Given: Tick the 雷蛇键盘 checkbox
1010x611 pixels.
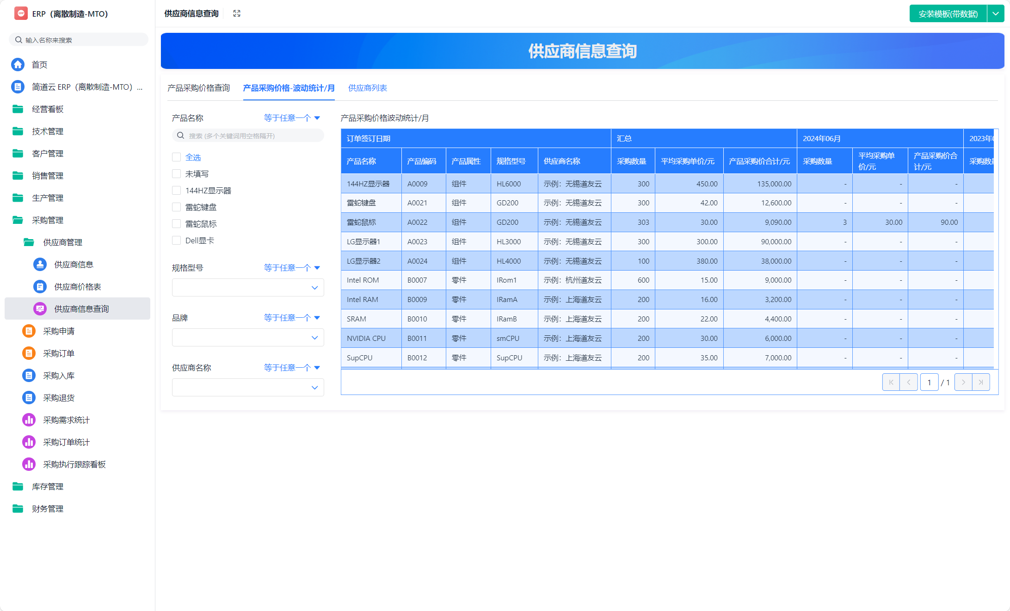Looking at the screenshot, I should [x=176, y=207].
